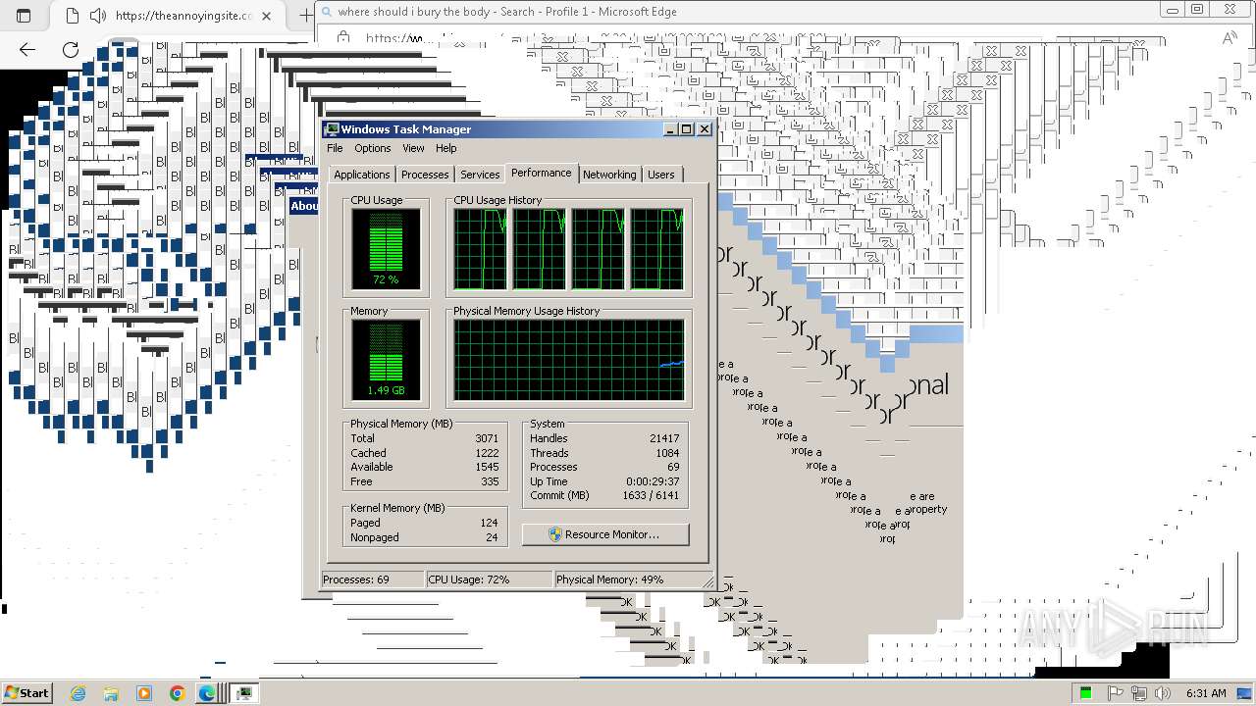The width and height of the screenshot is (1256, 706).
Task: Maximize the Edge search window
Action: [1198, 10]
